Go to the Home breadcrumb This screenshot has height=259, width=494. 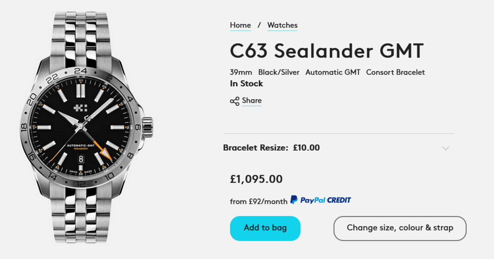241,25
